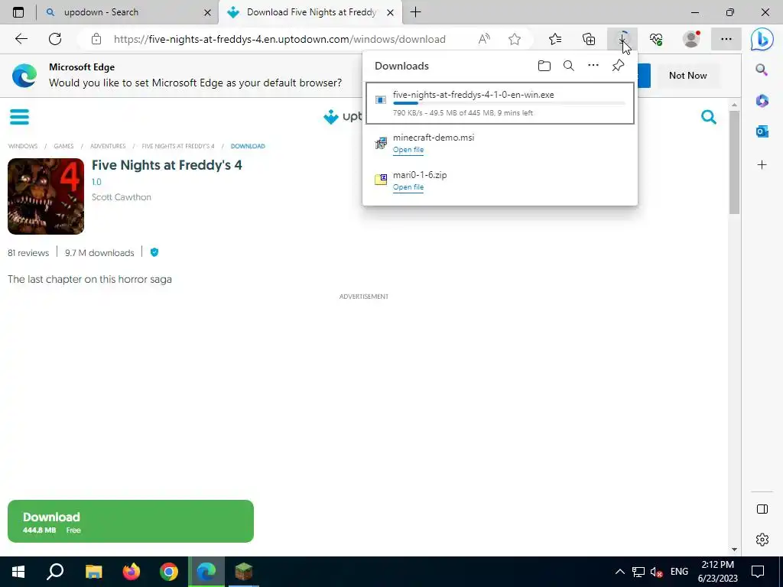783x587 pixels.
Task: Refresh the current page
Action: 55,39
